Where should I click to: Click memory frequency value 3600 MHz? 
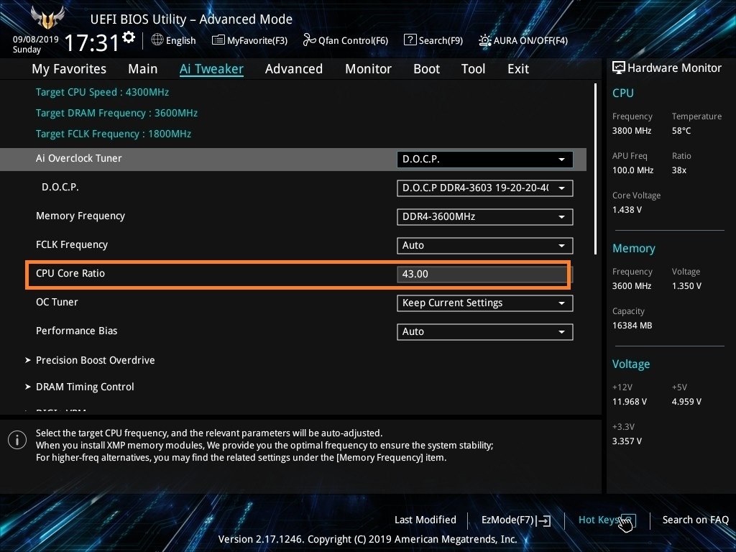[632, 285]
